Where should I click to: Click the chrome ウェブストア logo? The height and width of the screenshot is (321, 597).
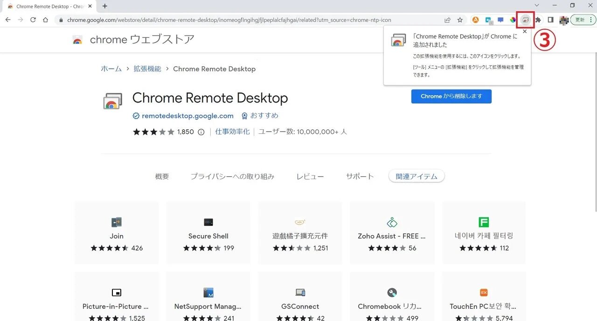133,40
